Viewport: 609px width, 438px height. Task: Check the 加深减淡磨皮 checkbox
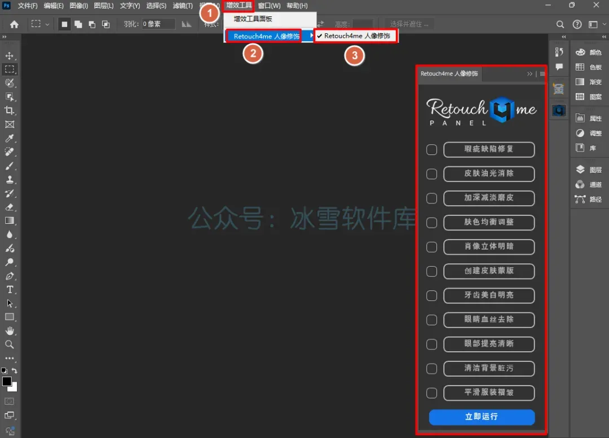pyautogui.click(x=431, y=198)
